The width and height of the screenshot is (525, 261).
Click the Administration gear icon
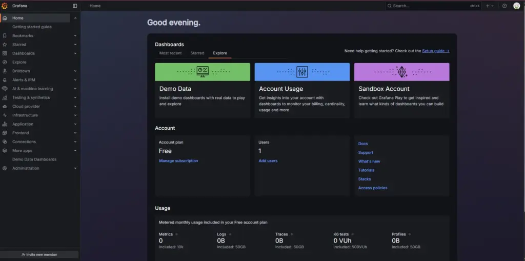point(5,168)
